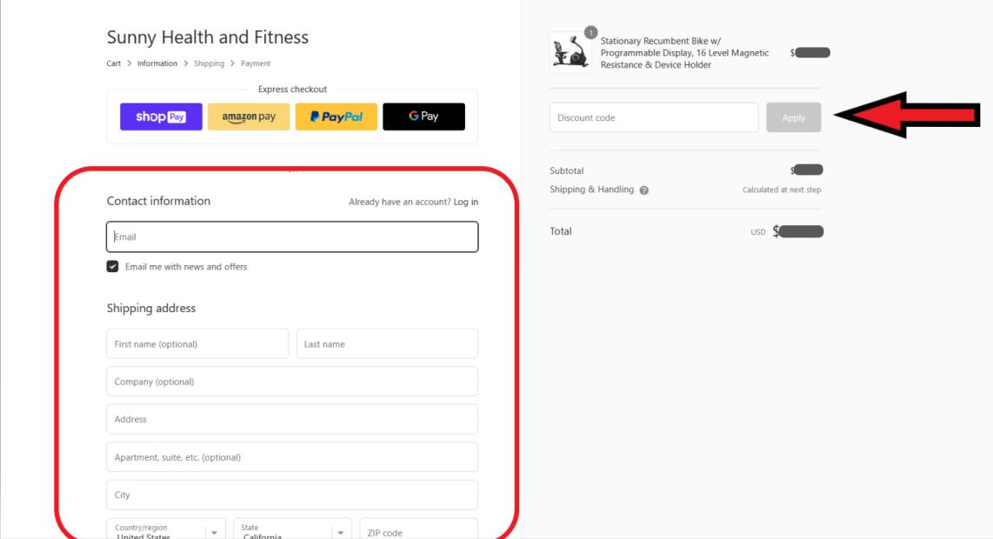Image resolution: width=993 pixels, height=539 pixels.
Task: Click the Stationary Recumbent Bike product name
Action: (x=684, y=52)
